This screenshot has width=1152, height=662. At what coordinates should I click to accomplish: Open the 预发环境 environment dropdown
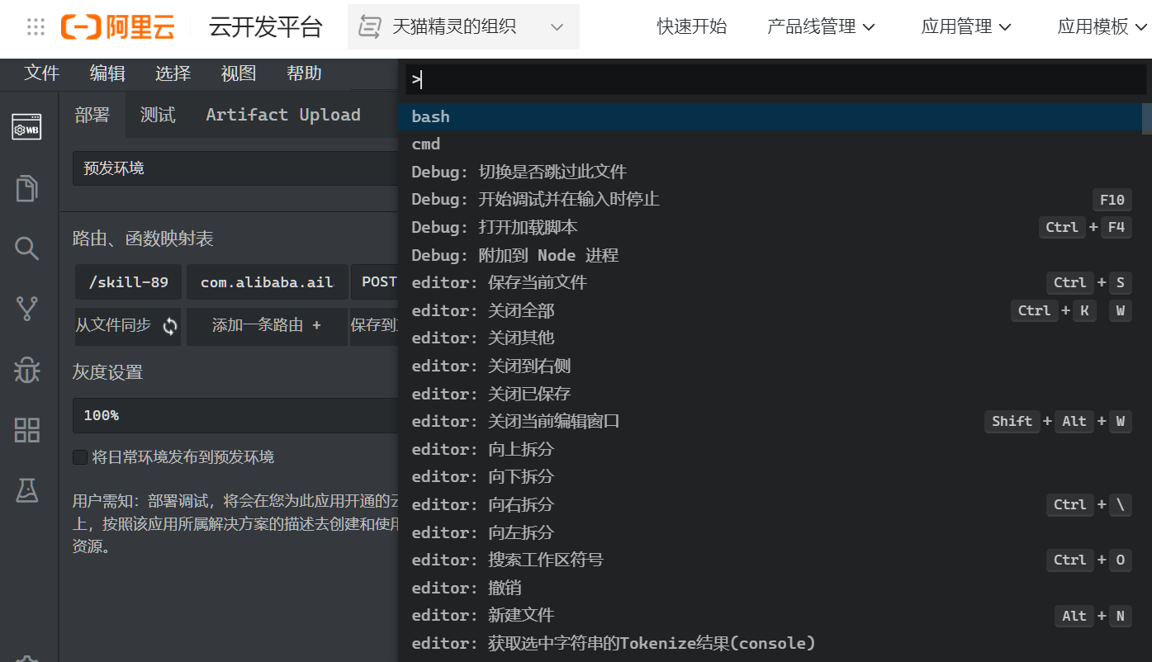coord(235,168)
